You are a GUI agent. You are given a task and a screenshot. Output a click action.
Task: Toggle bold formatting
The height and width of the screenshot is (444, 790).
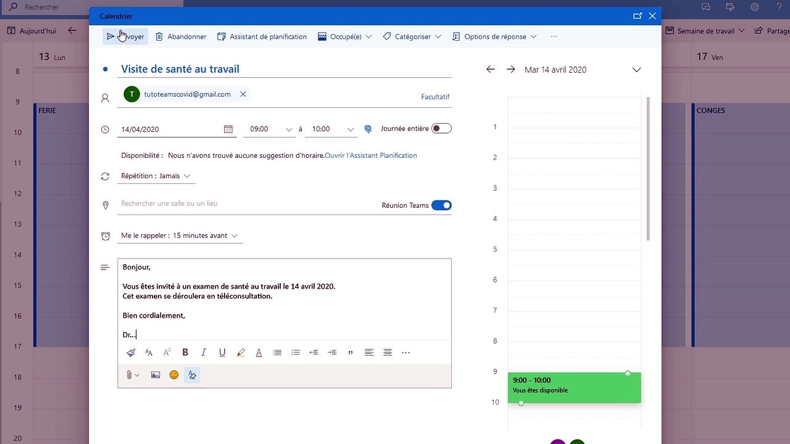tap(185, 353)
